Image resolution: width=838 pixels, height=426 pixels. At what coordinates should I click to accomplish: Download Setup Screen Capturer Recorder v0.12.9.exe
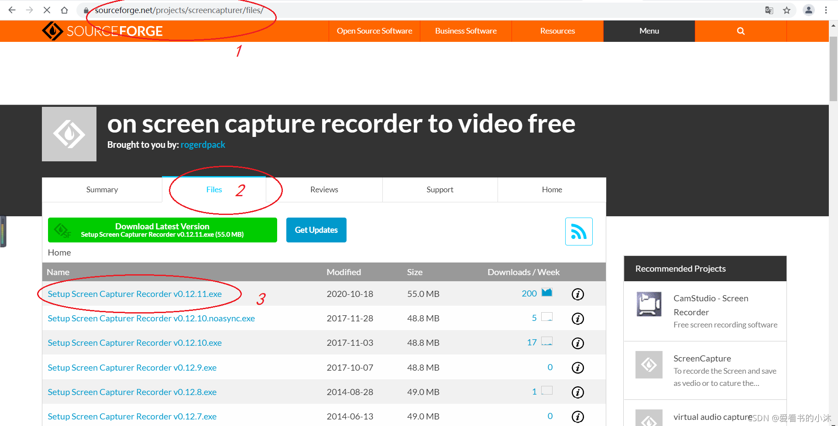coord(132,368)
